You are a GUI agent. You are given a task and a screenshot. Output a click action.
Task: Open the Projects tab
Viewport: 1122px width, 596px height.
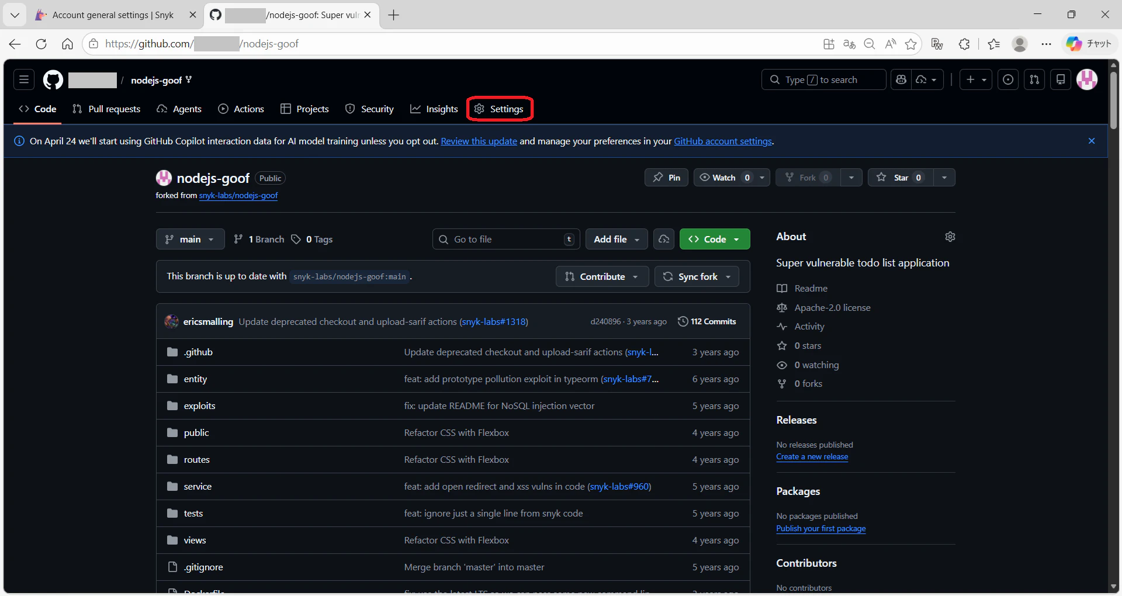[304, 109]
